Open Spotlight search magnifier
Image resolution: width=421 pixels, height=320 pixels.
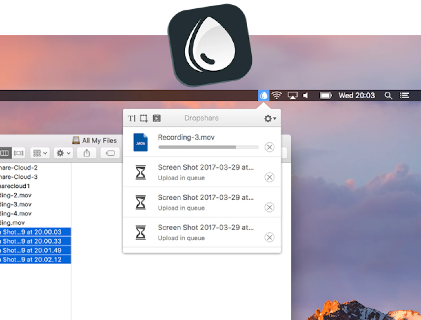tap(388, 96)
